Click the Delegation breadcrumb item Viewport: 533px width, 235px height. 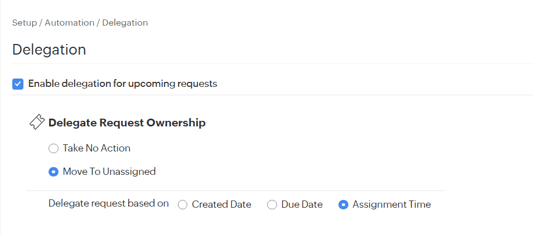point(125,23)
